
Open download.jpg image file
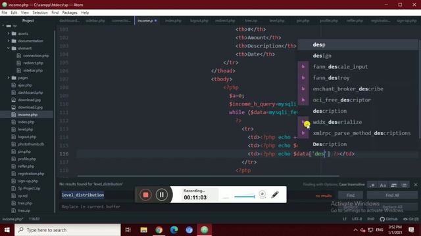point(29,100)
